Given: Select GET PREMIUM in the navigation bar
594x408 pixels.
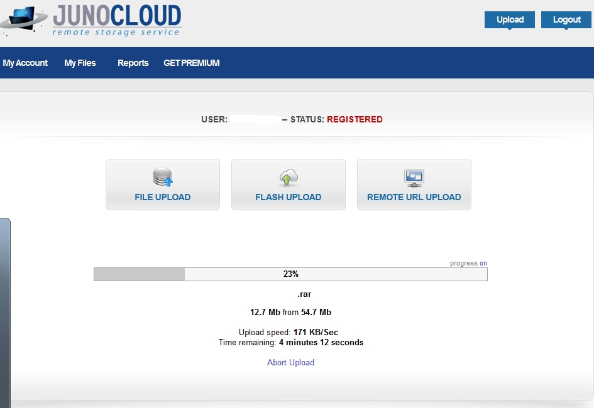Looking at the screenshot, I should [x=191, y=63].
